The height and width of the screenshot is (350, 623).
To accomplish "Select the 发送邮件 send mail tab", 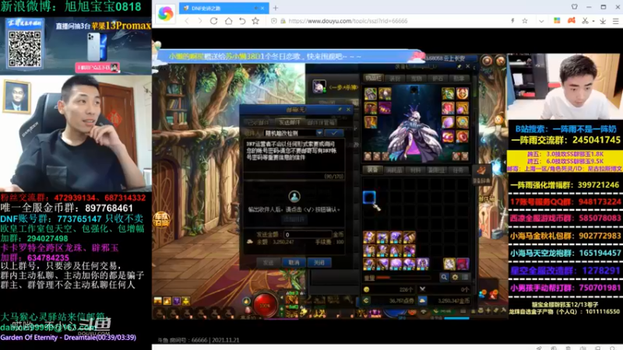I will tap(289, 123).
